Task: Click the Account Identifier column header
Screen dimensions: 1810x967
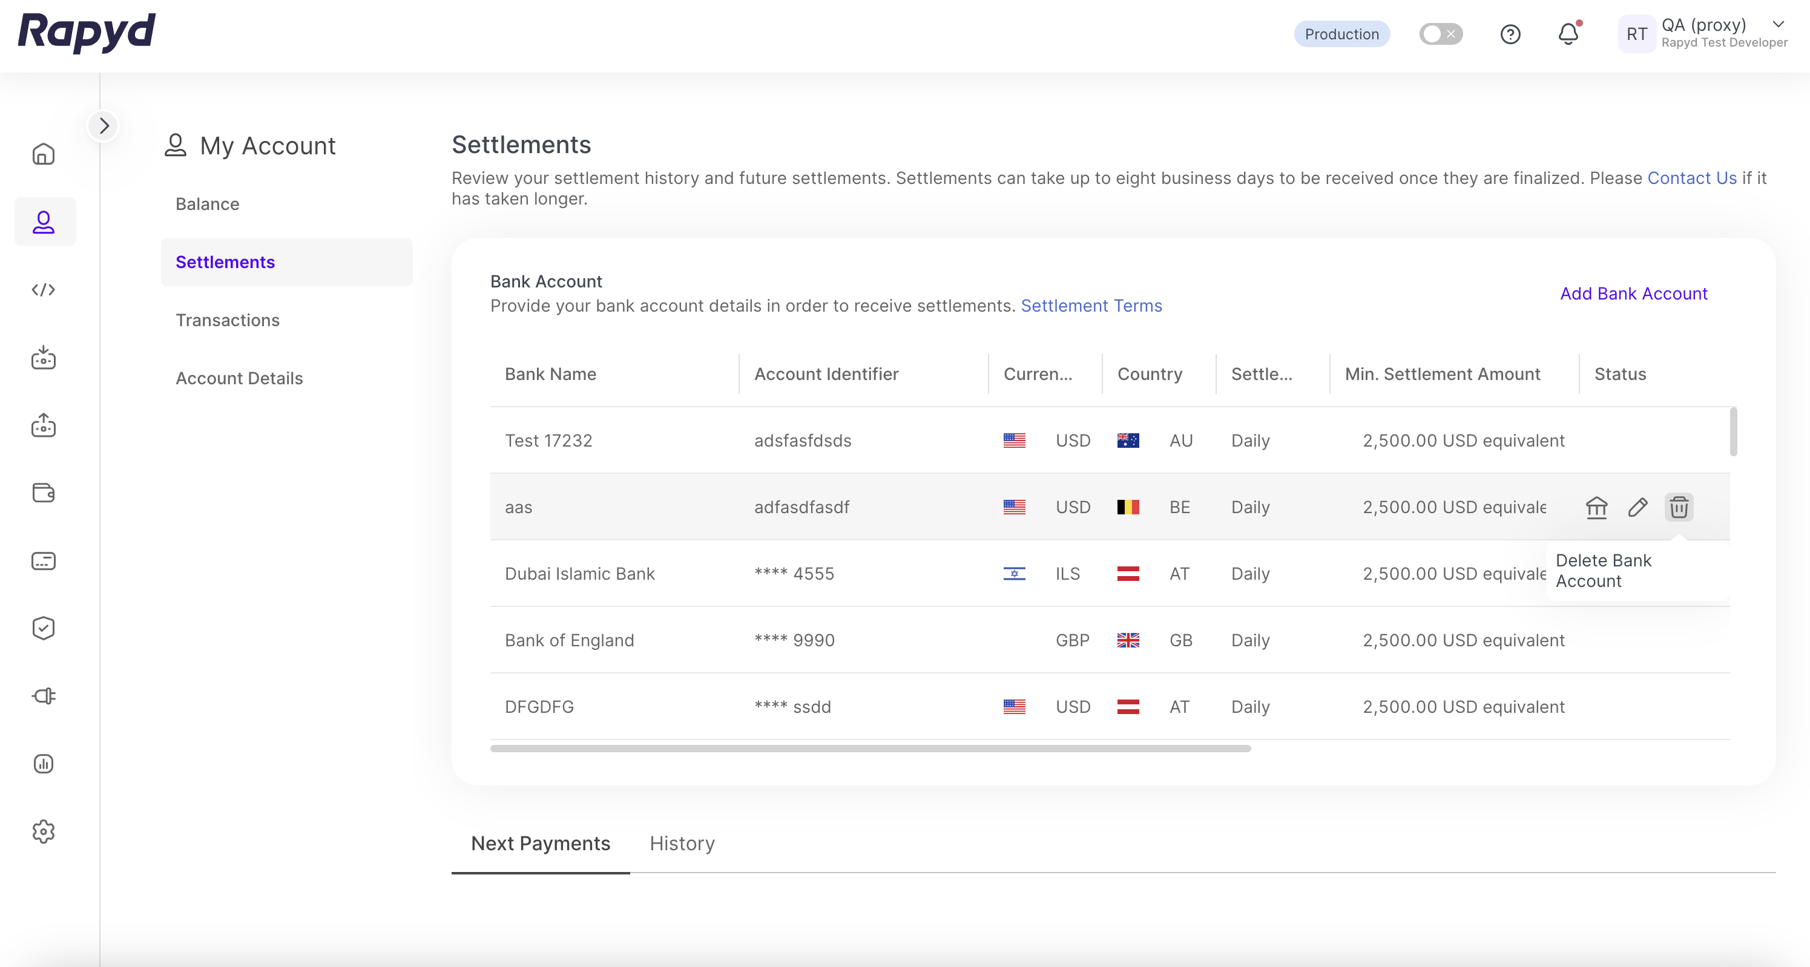Action: (826, 375)
